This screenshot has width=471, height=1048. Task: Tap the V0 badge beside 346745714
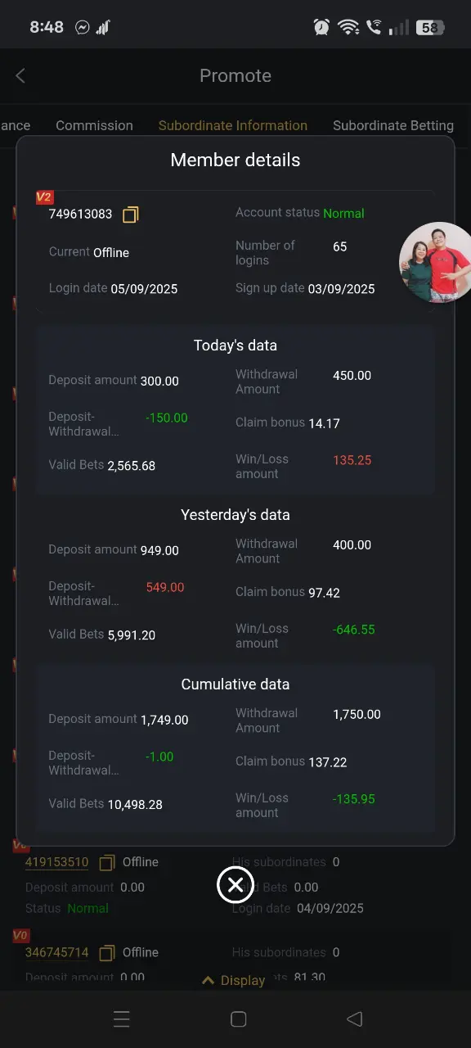coord(21,935)
